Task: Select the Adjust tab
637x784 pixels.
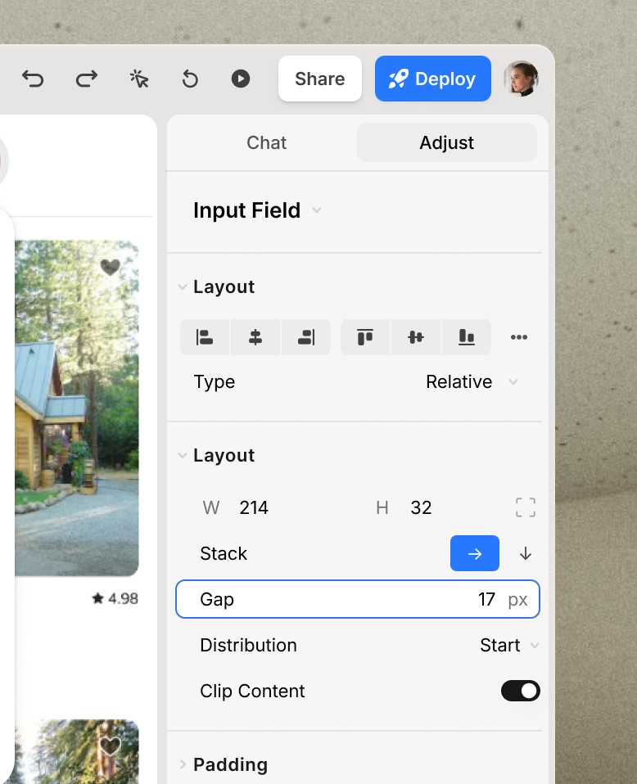Action: point(446,142)
